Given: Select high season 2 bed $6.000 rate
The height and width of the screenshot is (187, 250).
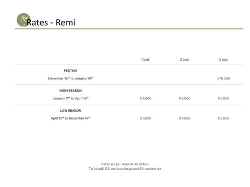Looking at the screenshot, I should click(184, 98).
